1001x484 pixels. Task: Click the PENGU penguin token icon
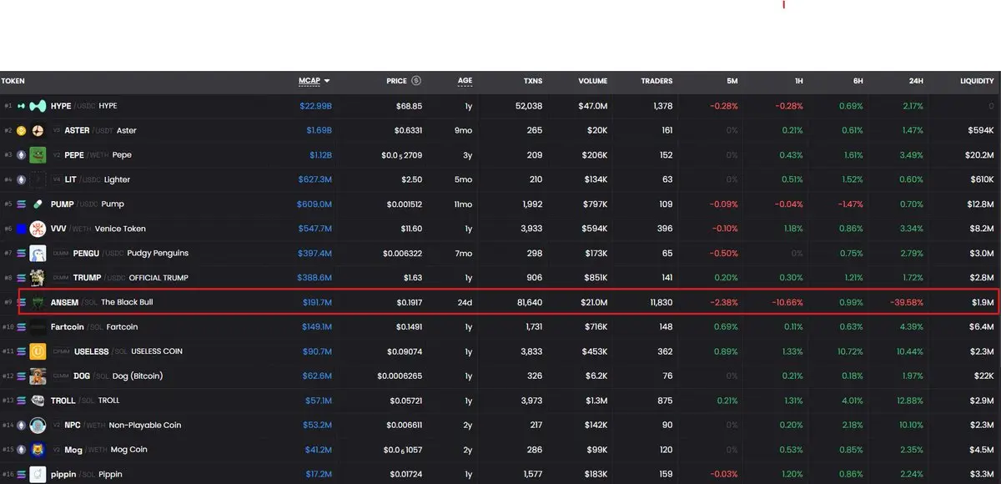38,254
